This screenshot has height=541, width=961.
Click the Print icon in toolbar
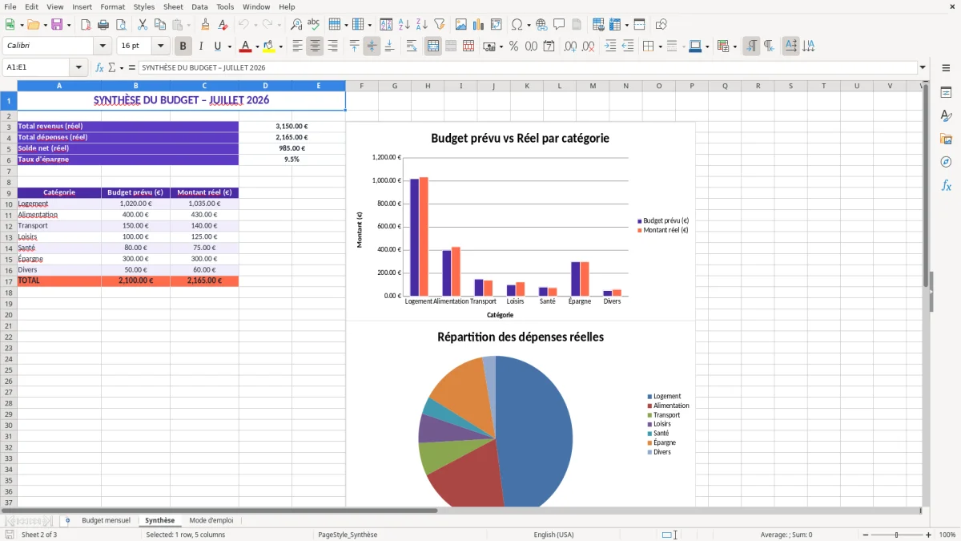[105, 25]
